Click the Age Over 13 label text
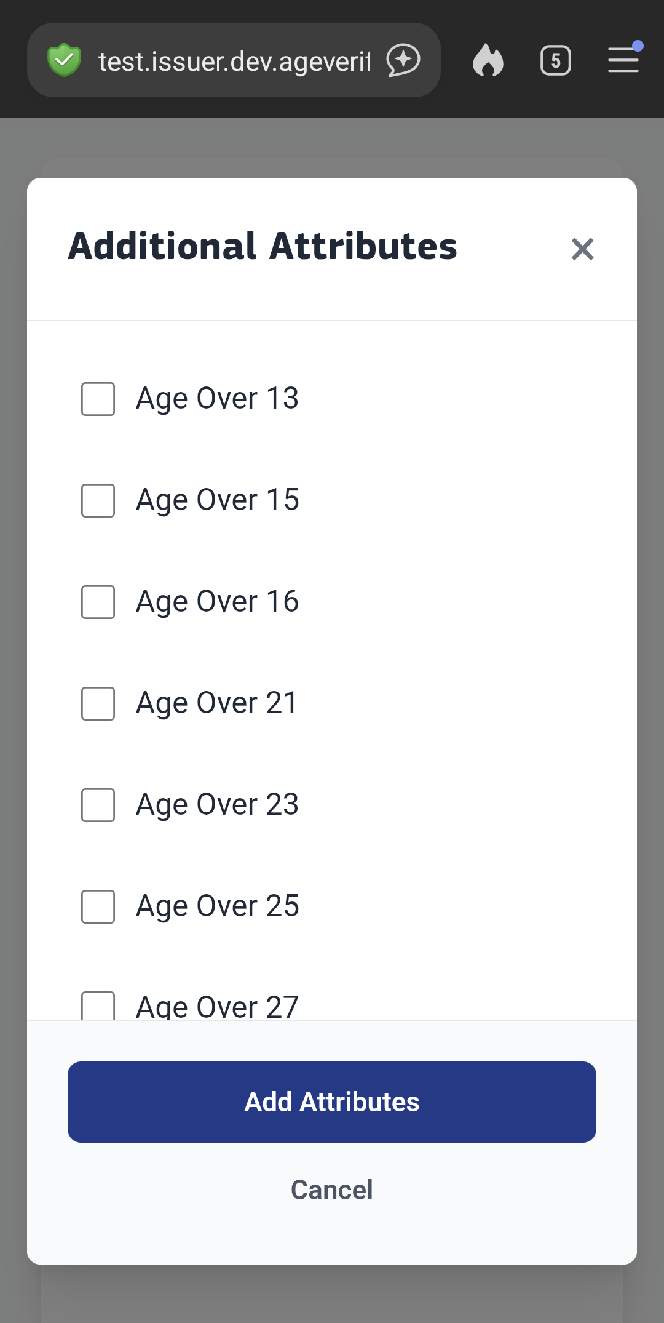 click(217, 399)
